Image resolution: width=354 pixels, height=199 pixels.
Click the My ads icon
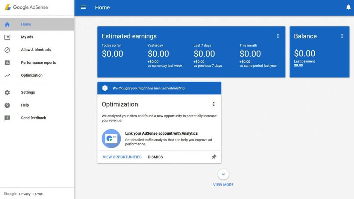point(7,37)
